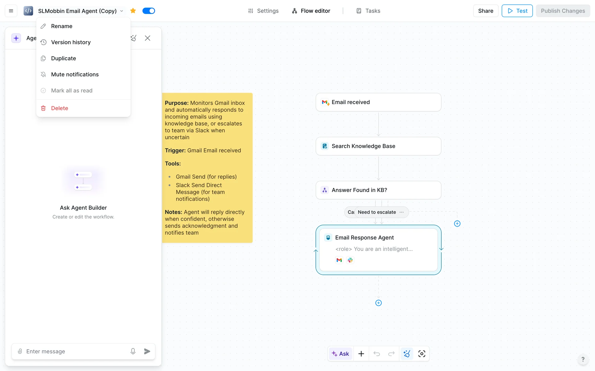
Task: Expand Need to escalate options ellipsis
Action: pos(402,212)
